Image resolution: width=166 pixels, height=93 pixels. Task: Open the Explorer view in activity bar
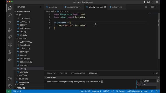point(10,8)
